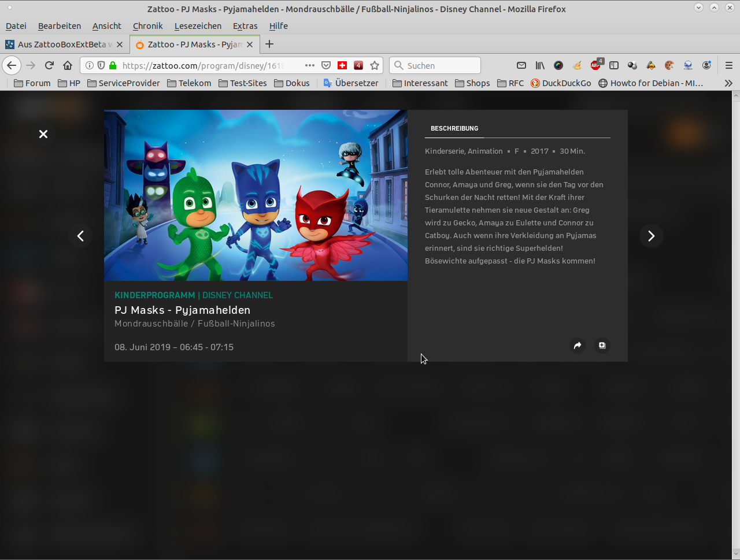The height and width of the screenshot is (560, 740).
Task: Click the mail envelope toolbar icon
Action: (x=521, y=65)
